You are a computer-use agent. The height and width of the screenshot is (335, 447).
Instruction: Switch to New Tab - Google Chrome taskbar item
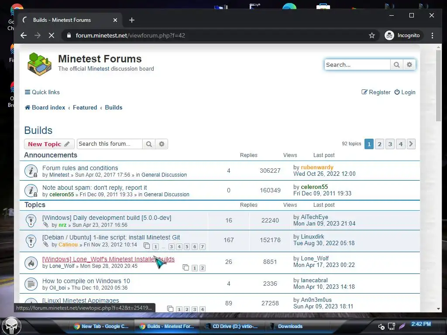[101, 326]
